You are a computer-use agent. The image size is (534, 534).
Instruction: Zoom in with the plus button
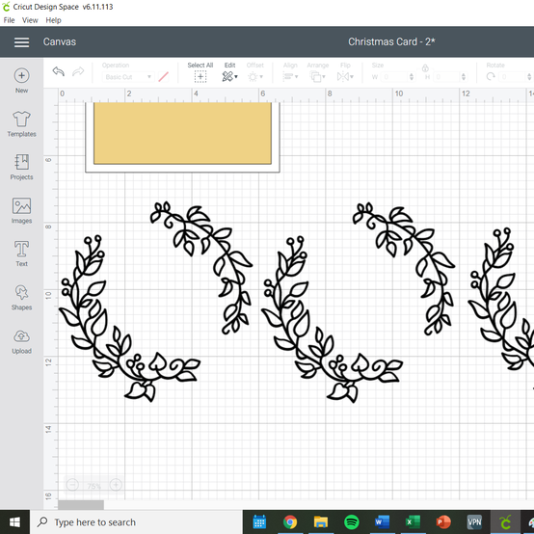116,484
